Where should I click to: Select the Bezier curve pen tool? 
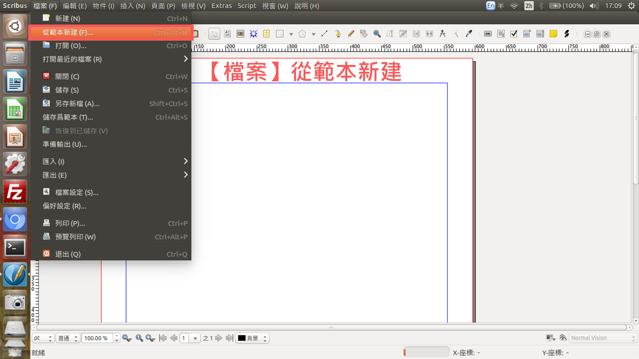coord(338,34)
